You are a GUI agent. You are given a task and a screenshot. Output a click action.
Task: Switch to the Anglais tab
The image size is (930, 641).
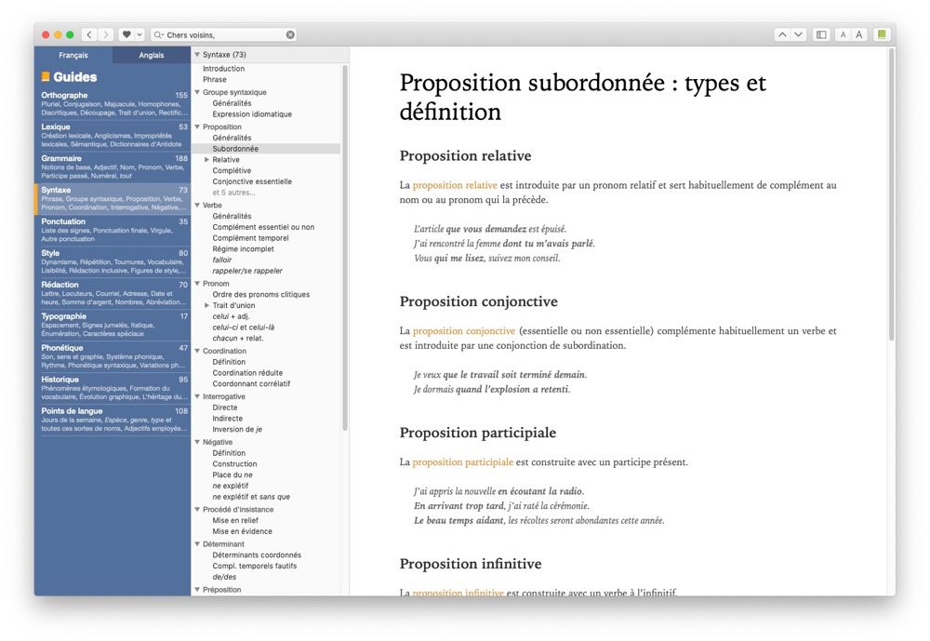coord(152,55)
